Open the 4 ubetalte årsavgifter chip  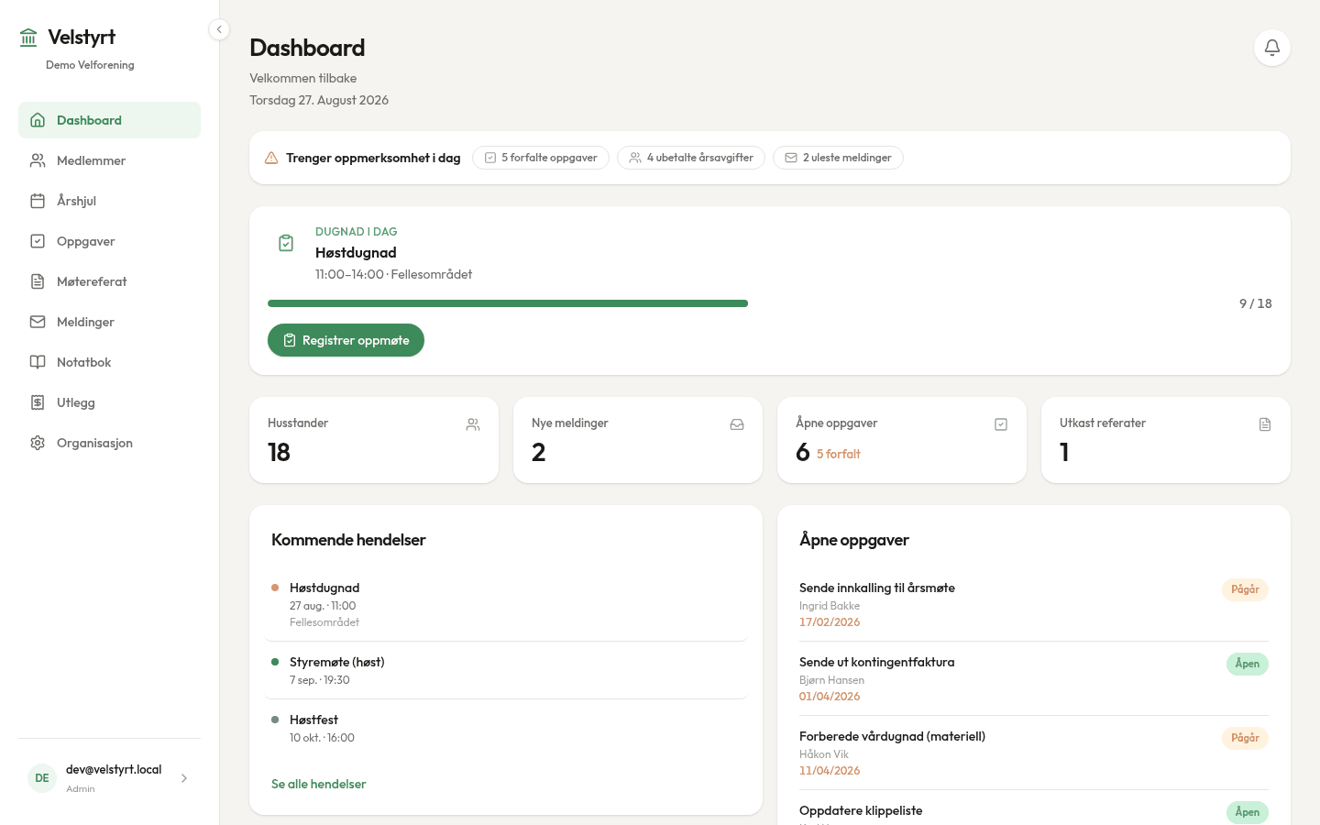(x=691, y=158)
